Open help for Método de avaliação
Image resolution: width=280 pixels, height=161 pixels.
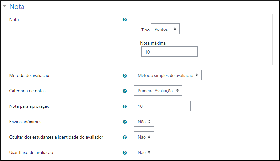(x=125, y=76)
